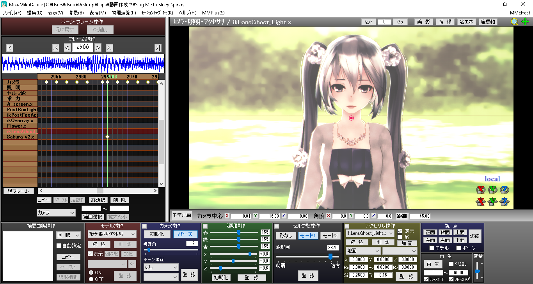Click the 範囲選択 button
The height and width of the screenshot is (284, 533).
[92, 217]
